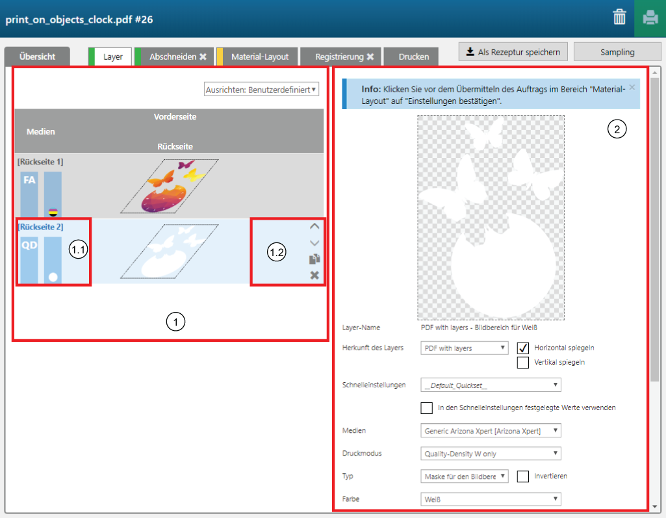Click the green printer icon
This screenshot has width=666, height=518.
[650, 18]
